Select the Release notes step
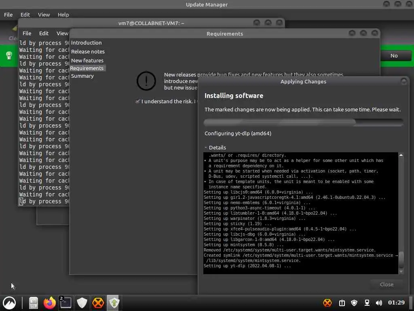This screenshot has width=414, height=311. (88, 51)
